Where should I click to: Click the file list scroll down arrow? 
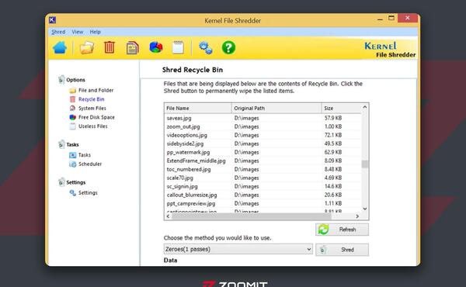click(x=365, y=209)
